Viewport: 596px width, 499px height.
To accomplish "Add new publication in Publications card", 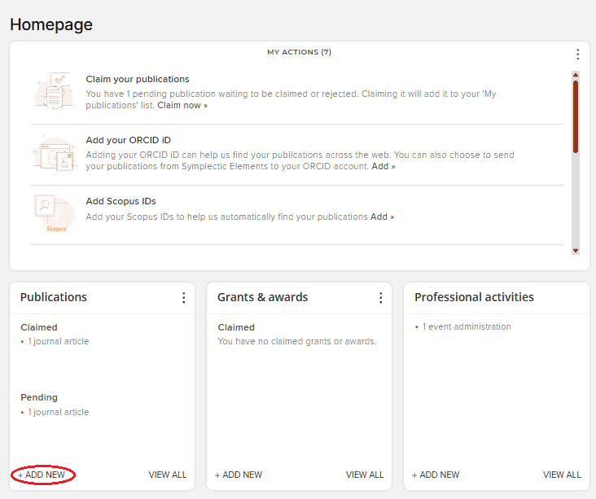I will (x=42, y=475).
